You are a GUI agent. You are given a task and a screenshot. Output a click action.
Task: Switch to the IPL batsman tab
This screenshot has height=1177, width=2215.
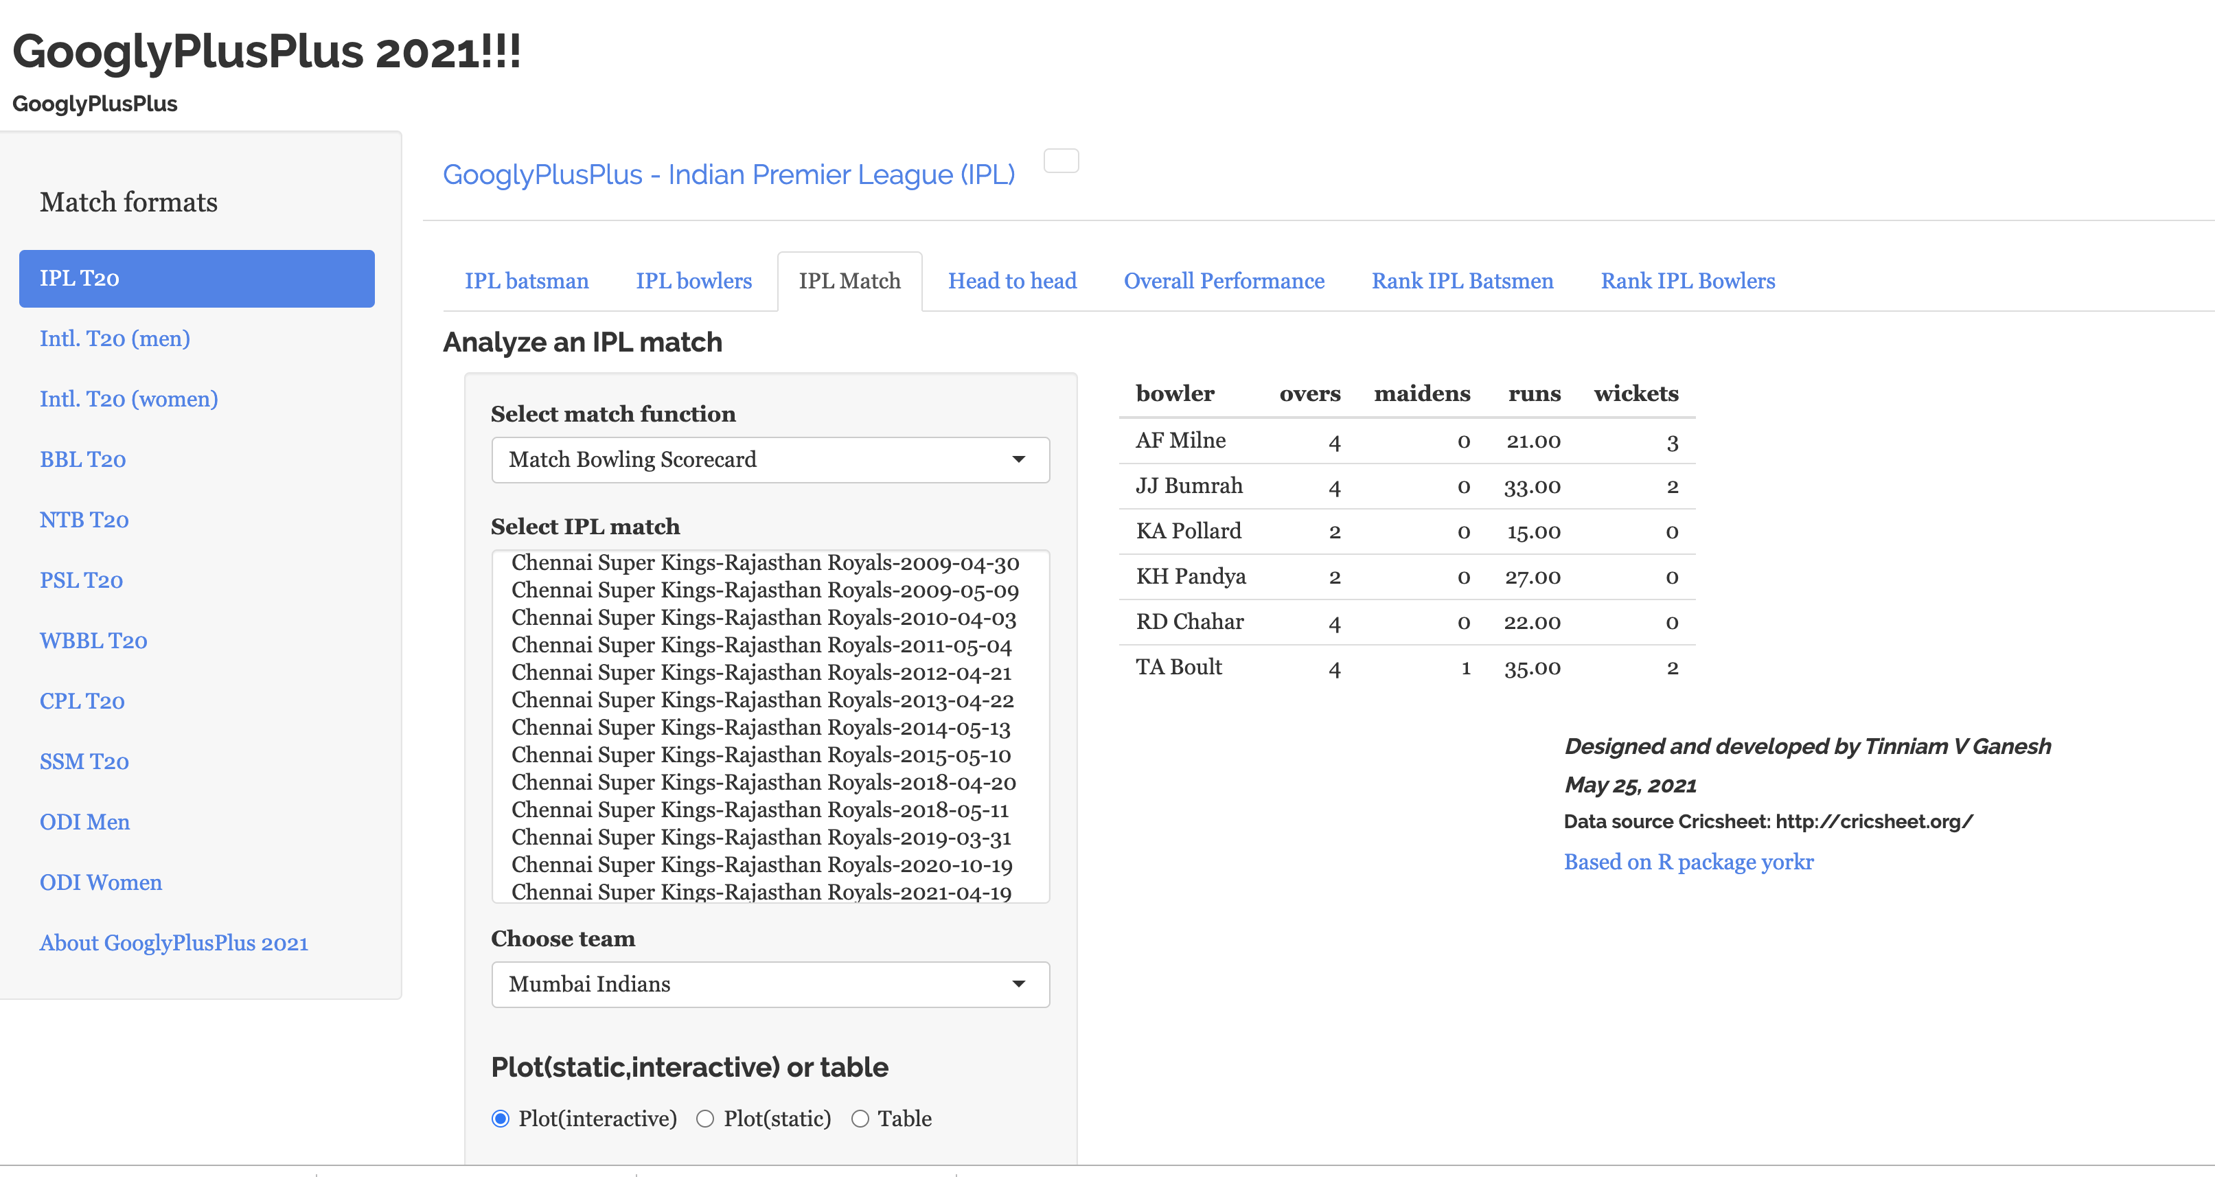[x=526, y=281]
